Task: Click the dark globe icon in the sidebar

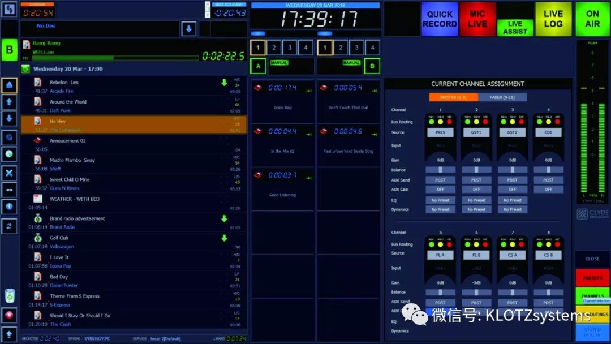Action: tap(10, 137)
